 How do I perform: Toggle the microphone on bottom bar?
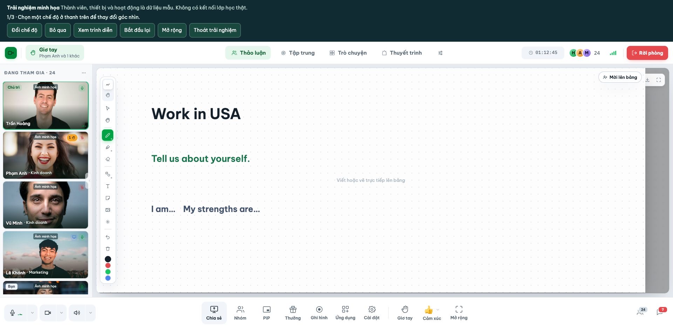point(15,313)
